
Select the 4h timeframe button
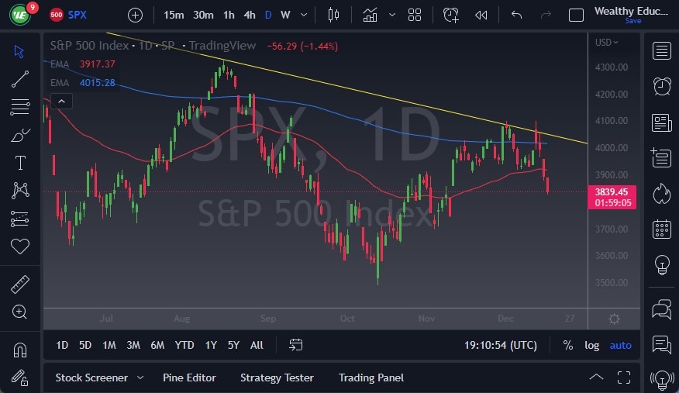[249, 15]
